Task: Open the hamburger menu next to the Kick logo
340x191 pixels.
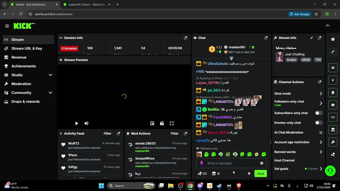Action: coord(7,26)
